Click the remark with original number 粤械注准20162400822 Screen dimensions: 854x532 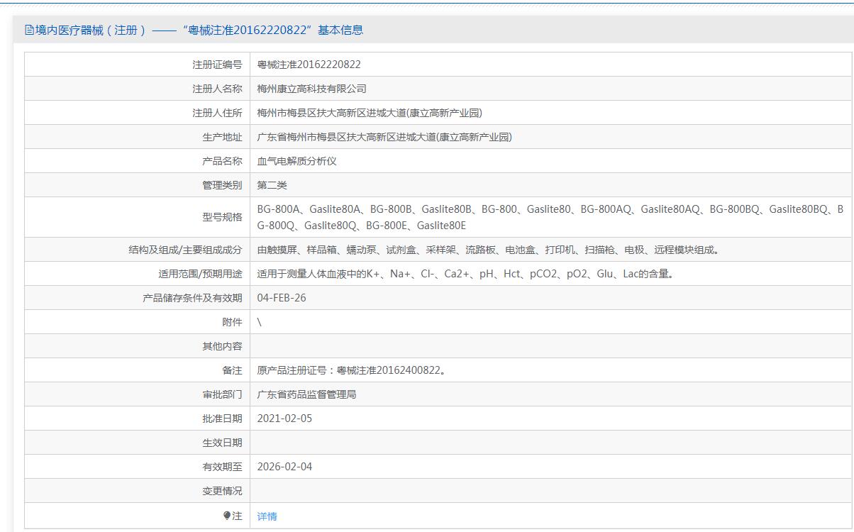[351, 370]
